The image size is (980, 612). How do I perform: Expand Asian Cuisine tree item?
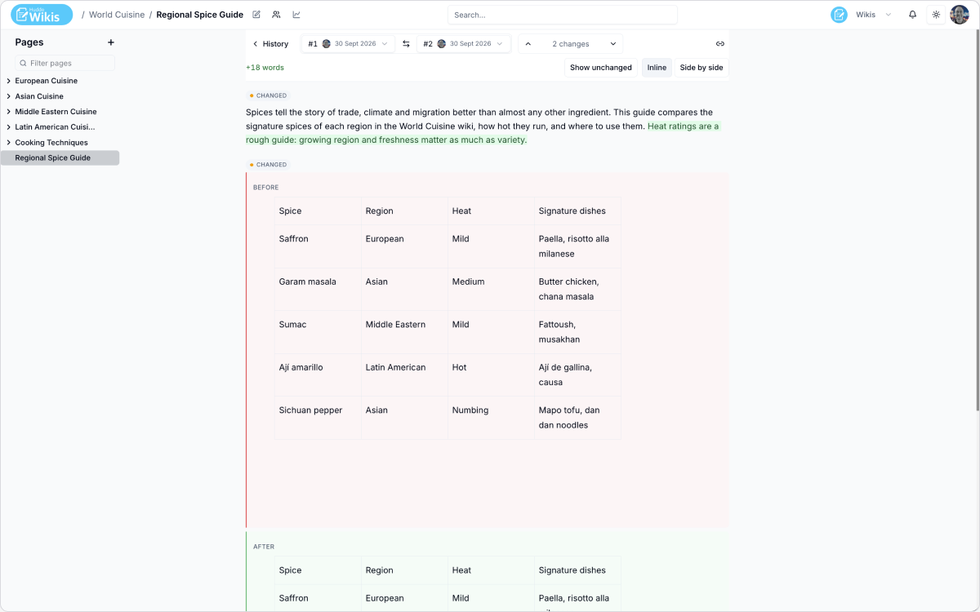click(8, 96)
